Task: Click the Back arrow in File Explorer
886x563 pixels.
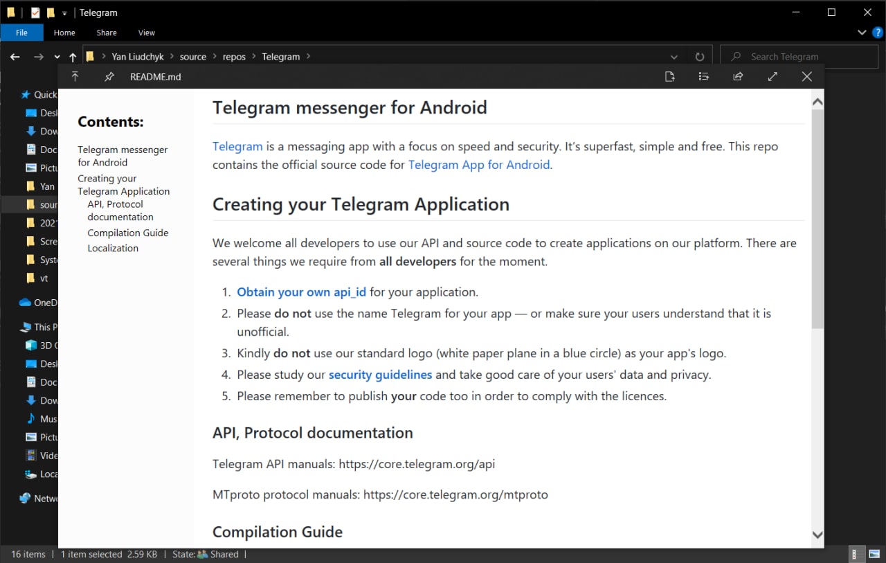Action: [x=15, y=57]
